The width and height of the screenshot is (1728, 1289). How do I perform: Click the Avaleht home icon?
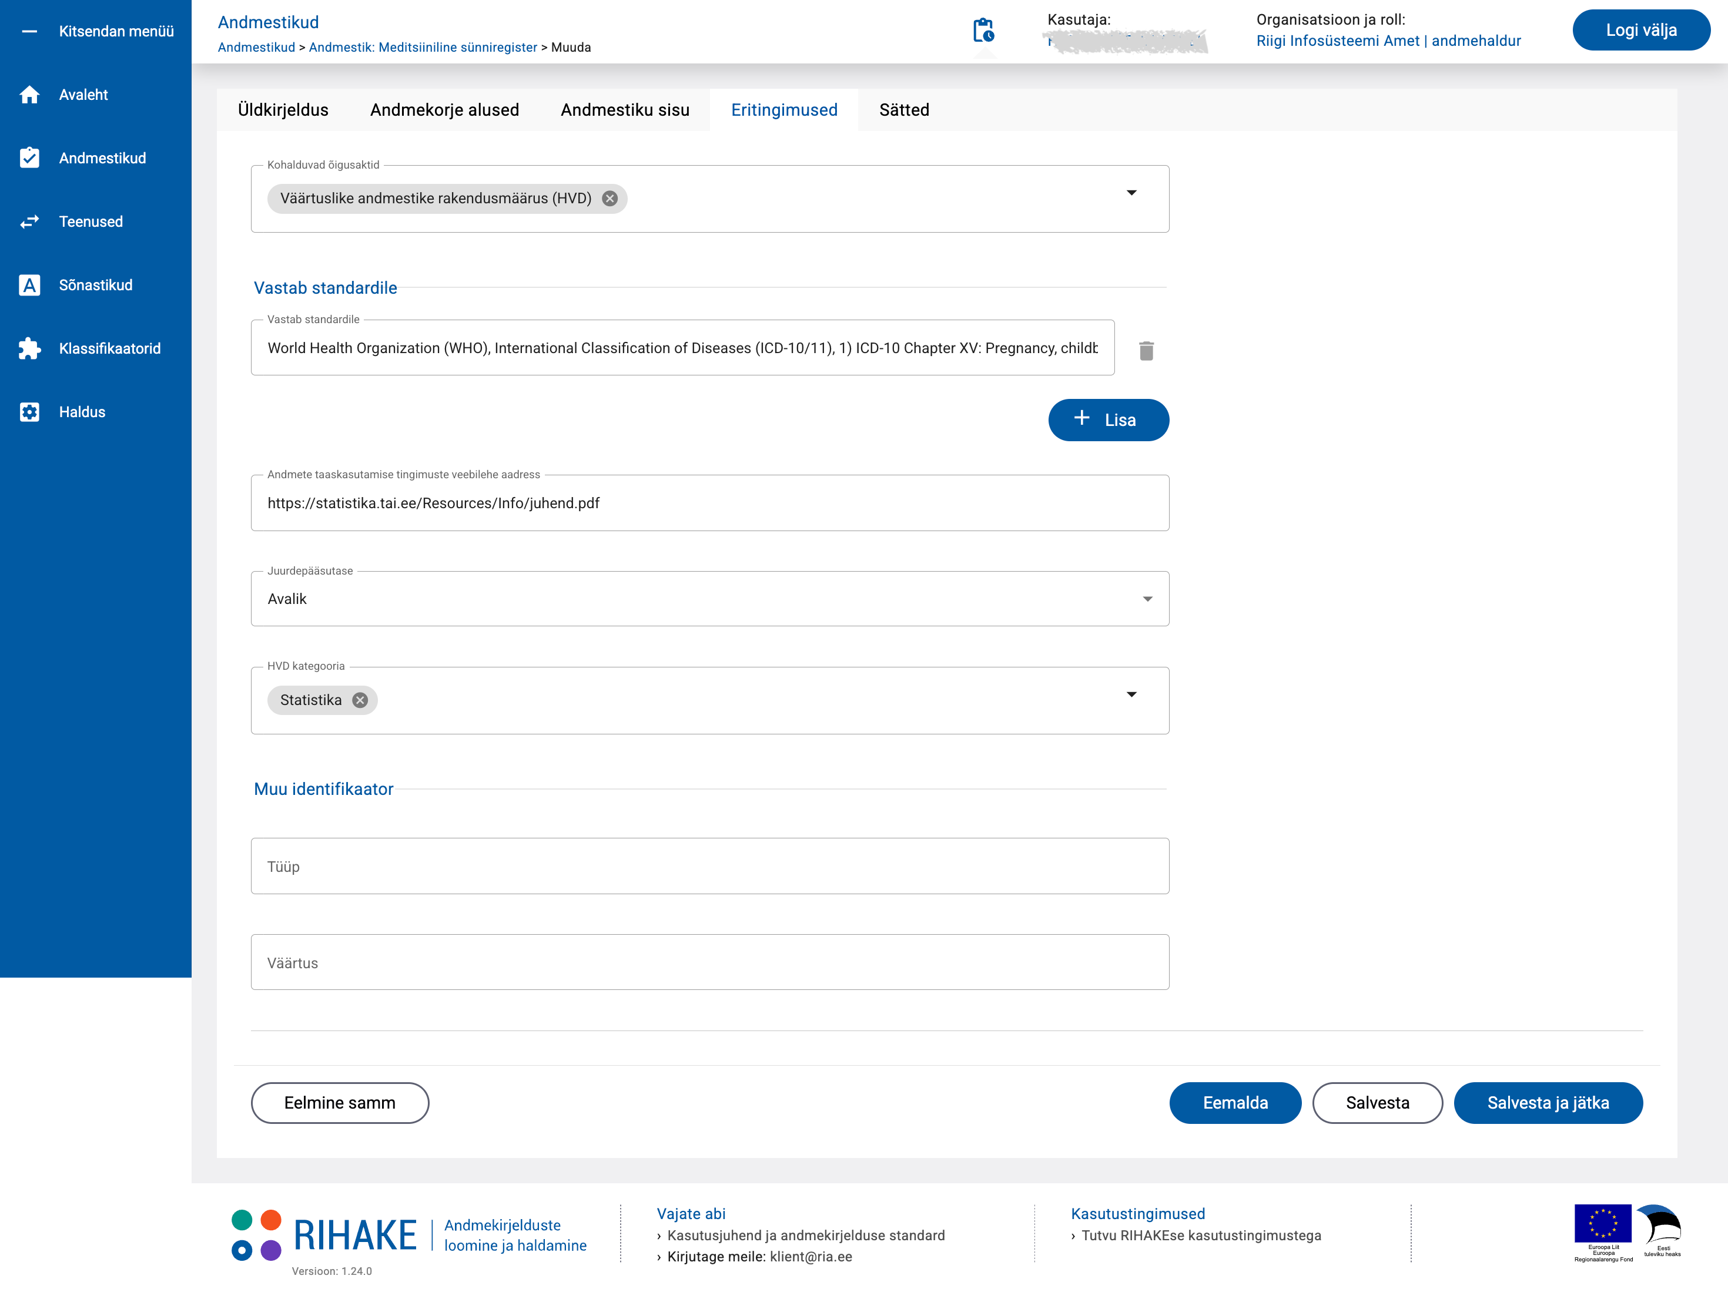click(x=29, y=95)
